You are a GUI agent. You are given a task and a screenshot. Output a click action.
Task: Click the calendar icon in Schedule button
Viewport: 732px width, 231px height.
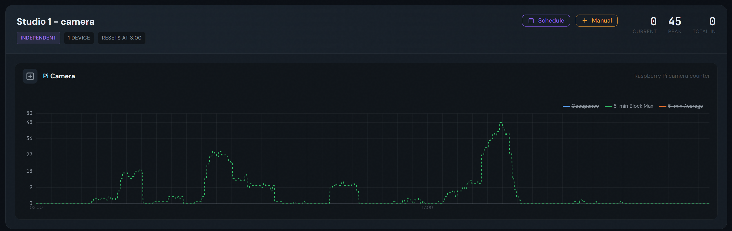(x=531, y=21)
